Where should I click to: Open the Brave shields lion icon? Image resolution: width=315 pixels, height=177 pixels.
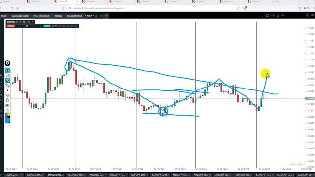245,8
